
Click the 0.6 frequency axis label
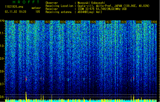click(x=2, y=97)
